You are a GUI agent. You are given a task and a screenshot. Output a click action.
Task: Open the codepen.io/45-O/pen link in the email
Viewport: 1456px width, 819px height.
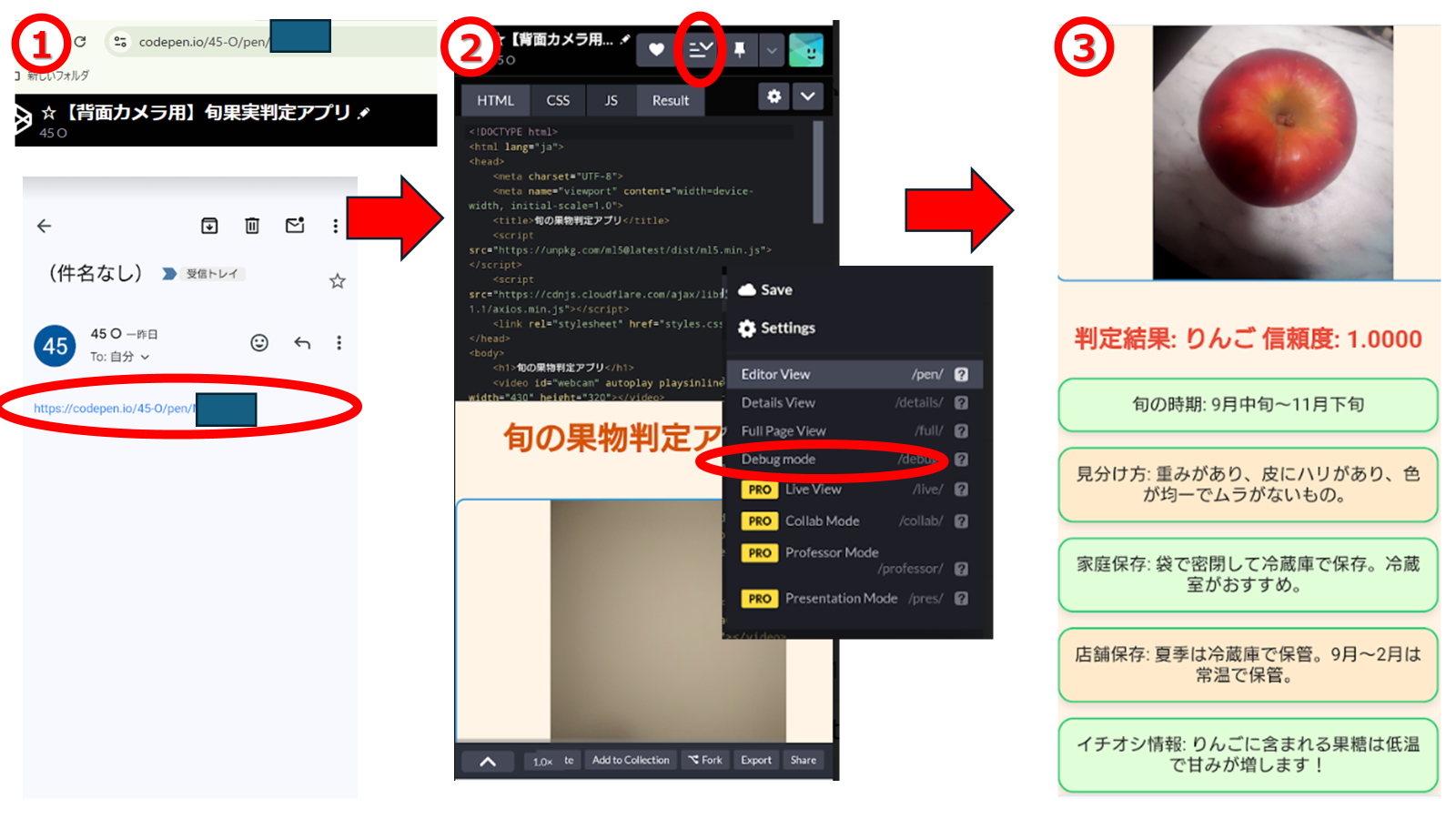point(114,409)
